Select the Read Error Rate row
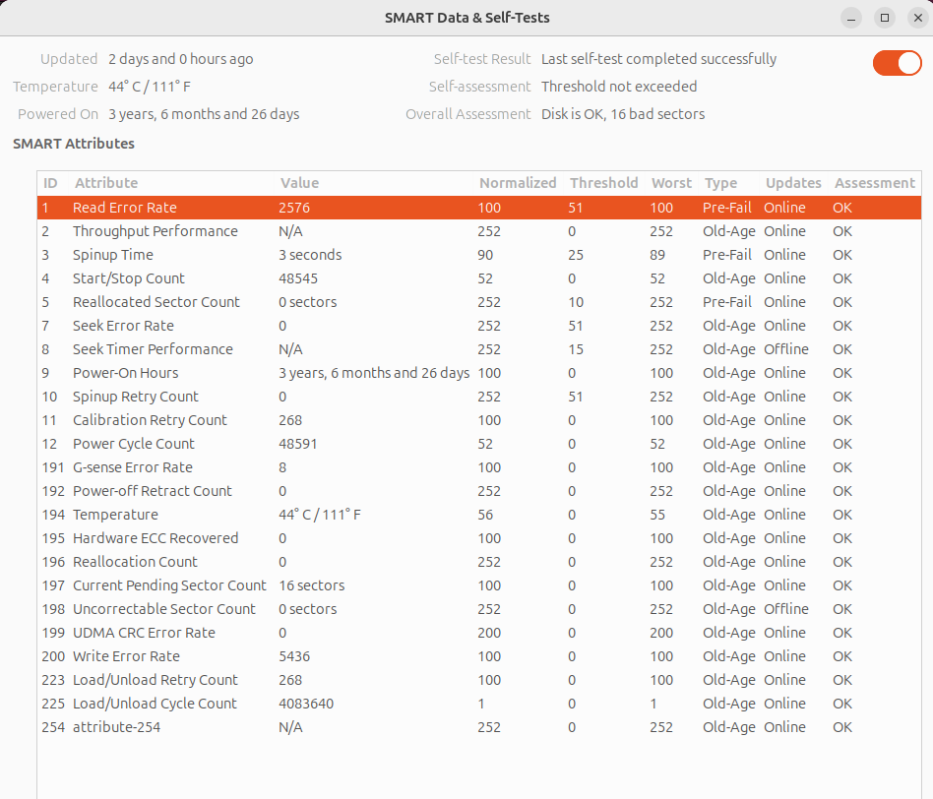 click(479, 208)
